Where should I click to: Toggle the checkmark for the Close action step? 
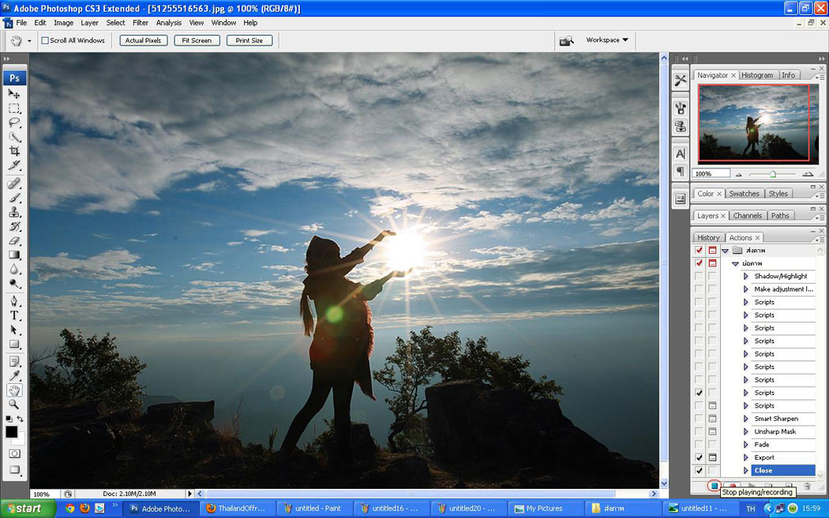[x=699, y=471]
